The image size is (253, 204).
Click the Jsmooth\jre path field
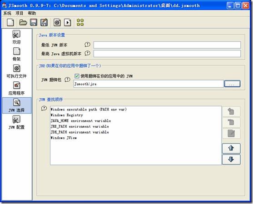point(149,84)
